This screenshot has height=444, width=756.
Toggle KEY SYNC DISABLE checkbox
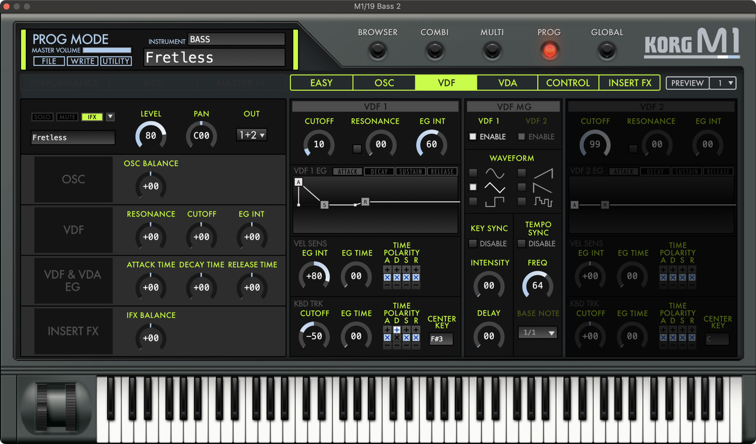click(x=473, y=243)
